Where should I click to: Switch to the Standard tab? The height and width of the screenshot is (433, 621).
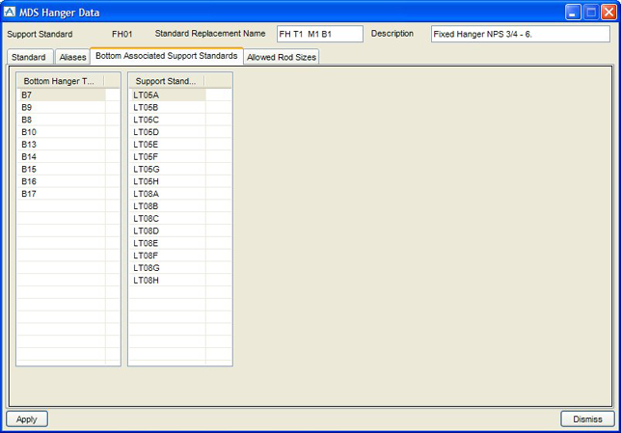pos(30,57)
